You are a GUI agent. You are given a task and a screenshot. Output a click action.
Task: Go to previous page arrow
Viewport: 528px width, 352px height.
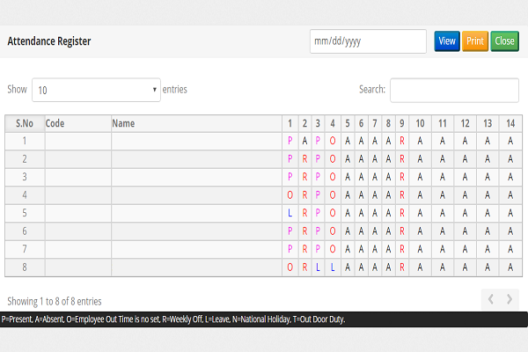click(491, 299)
